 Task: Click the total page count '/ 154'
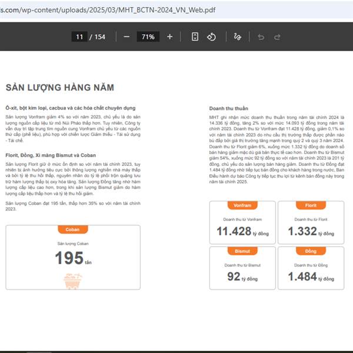click(97, 36)
